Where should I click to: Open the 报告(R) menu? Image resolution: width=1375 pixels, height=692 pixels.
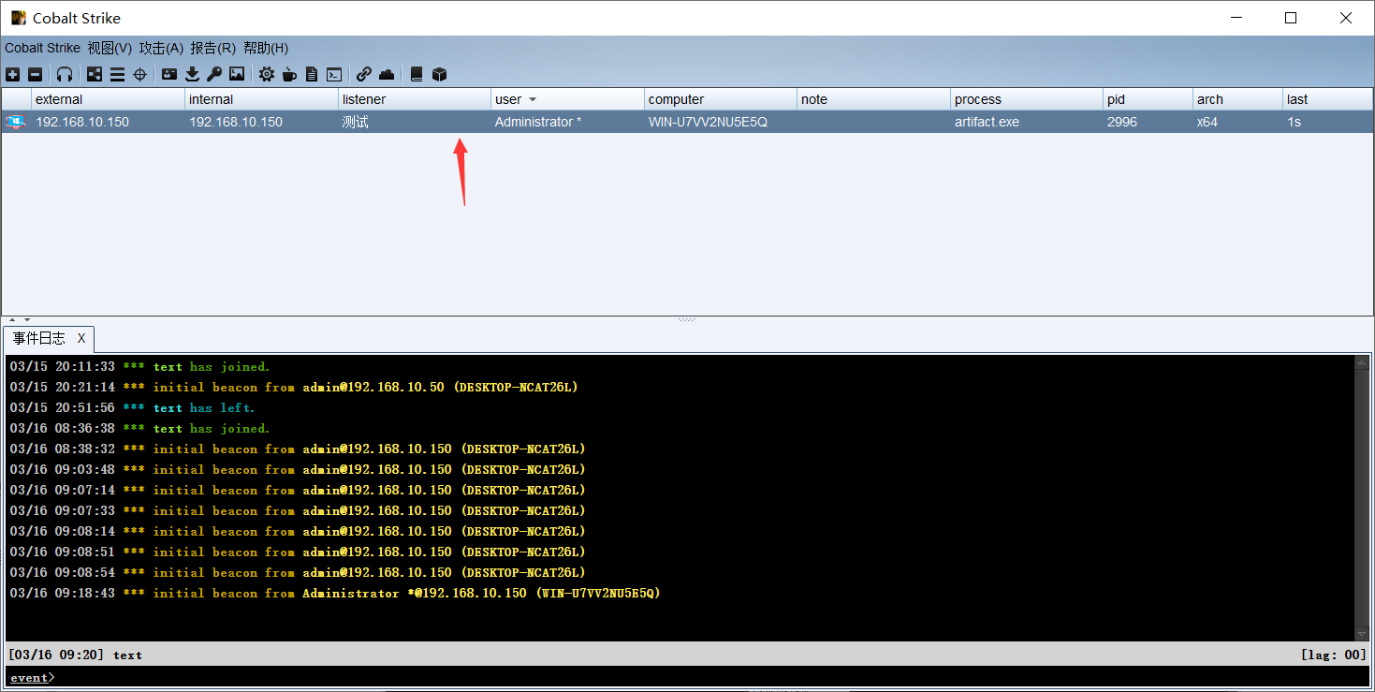point(212,48)
